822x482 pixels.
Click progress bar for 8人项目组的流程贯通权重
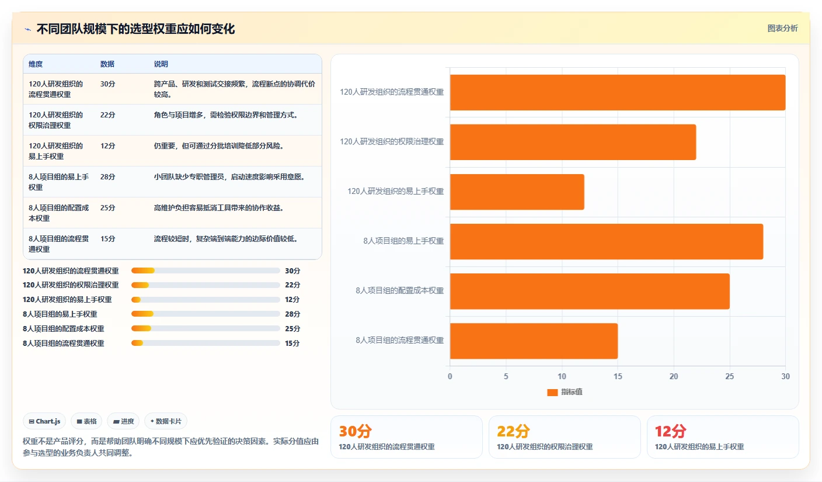point(206,344)
